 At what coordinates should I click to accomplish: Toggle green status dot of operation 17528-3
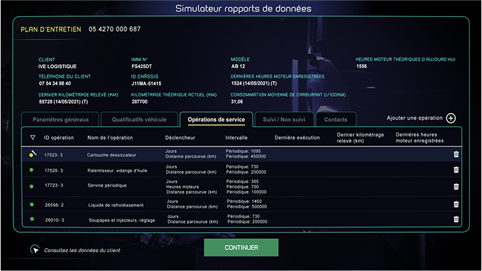pyautogui.click(x=31, y=170)
